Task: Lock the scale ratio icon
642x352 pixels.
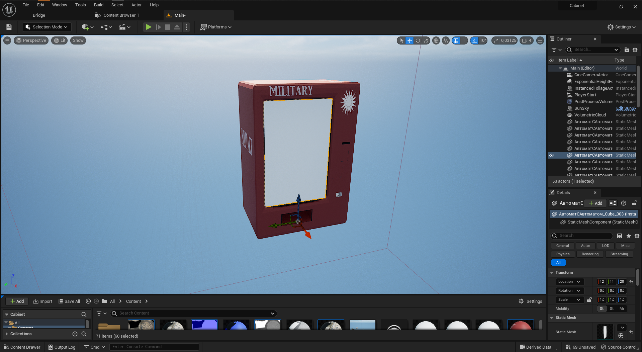Action: coord(589,300)
